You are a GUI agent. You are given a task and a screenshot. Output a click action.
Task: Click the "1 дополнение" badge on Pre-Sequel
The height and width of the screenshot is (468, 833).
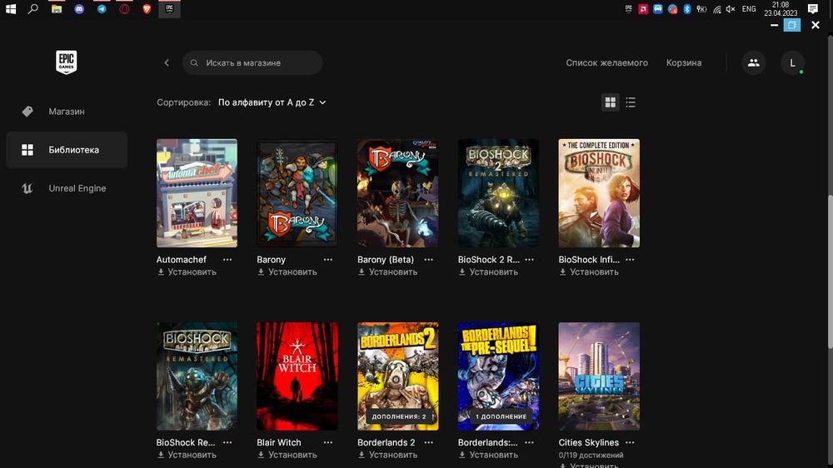point(501,416)
